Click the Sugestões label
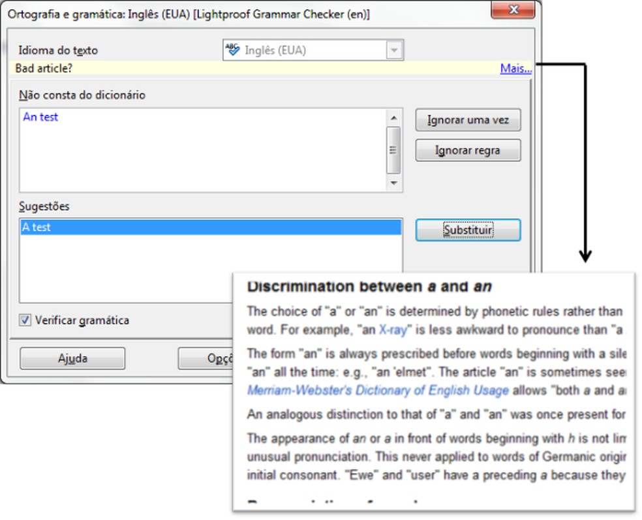642x520 pixels. pos(44,206)
